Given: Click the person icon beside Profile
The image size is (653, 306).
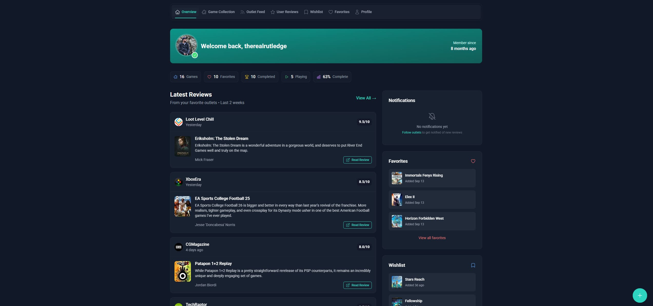Looking at the screenshot, I should (x=357, y=12).
